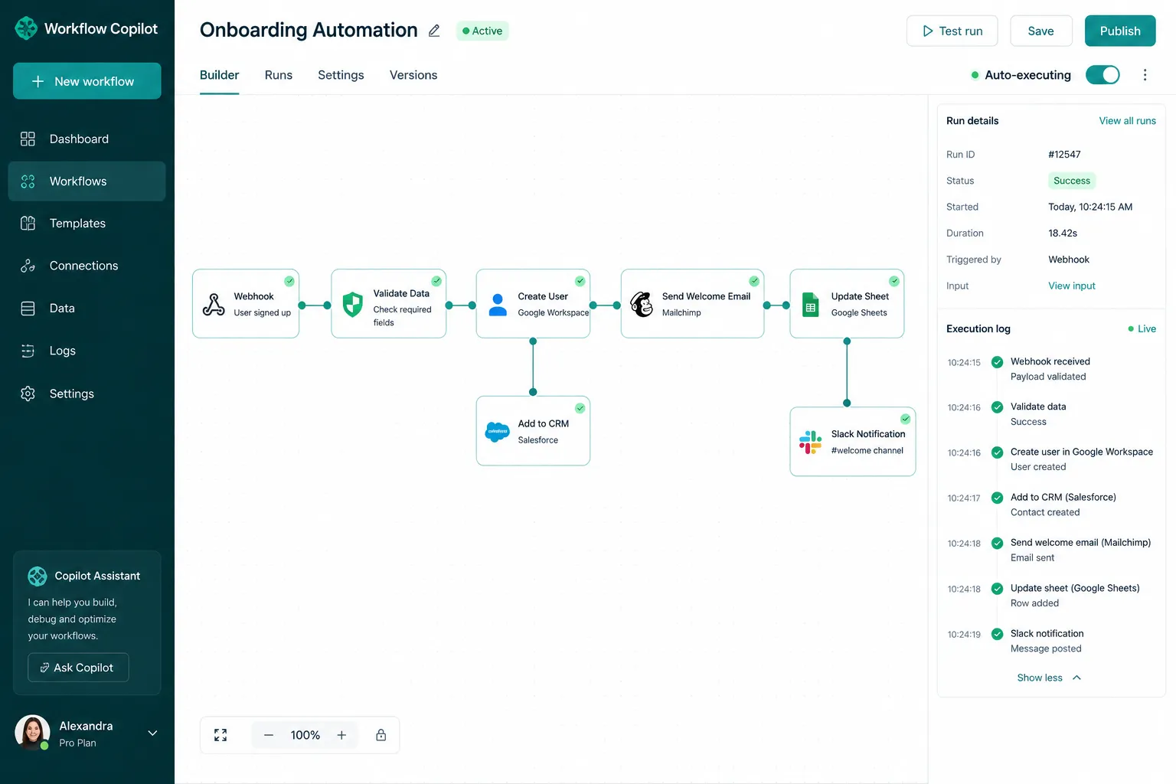
Task: Open the three-dot more options menu
Action: (1145, 75)
